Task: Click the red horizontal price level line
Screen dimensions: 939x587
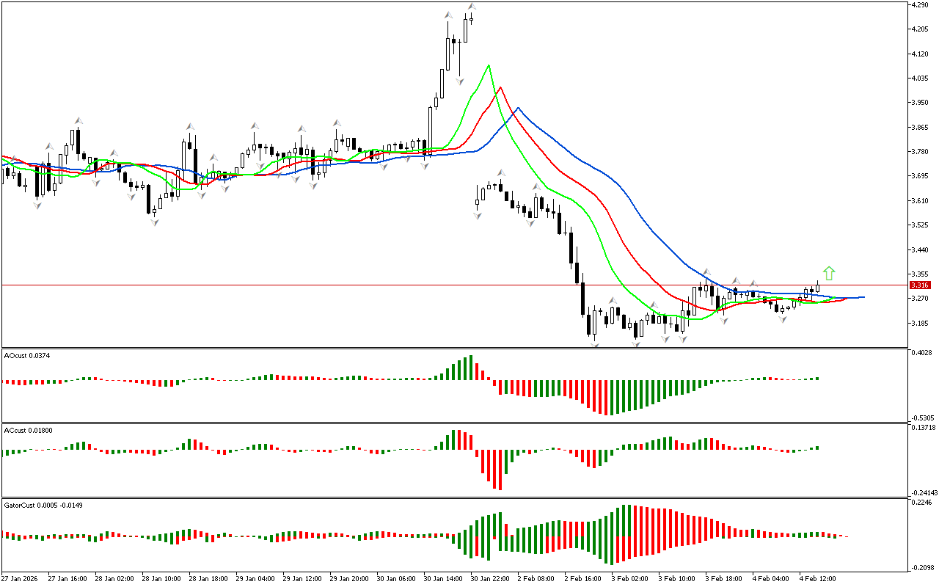Action: click(x=293, y=285)
